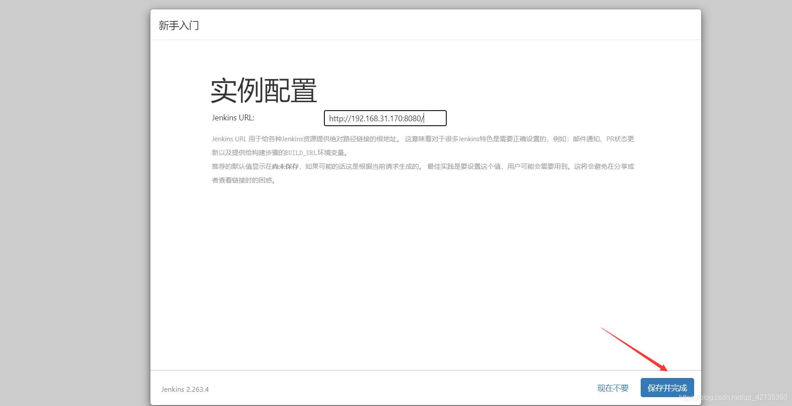792x406 pixels.
Task: Focus the Jenkins URL input field
Action: [384, 118]
